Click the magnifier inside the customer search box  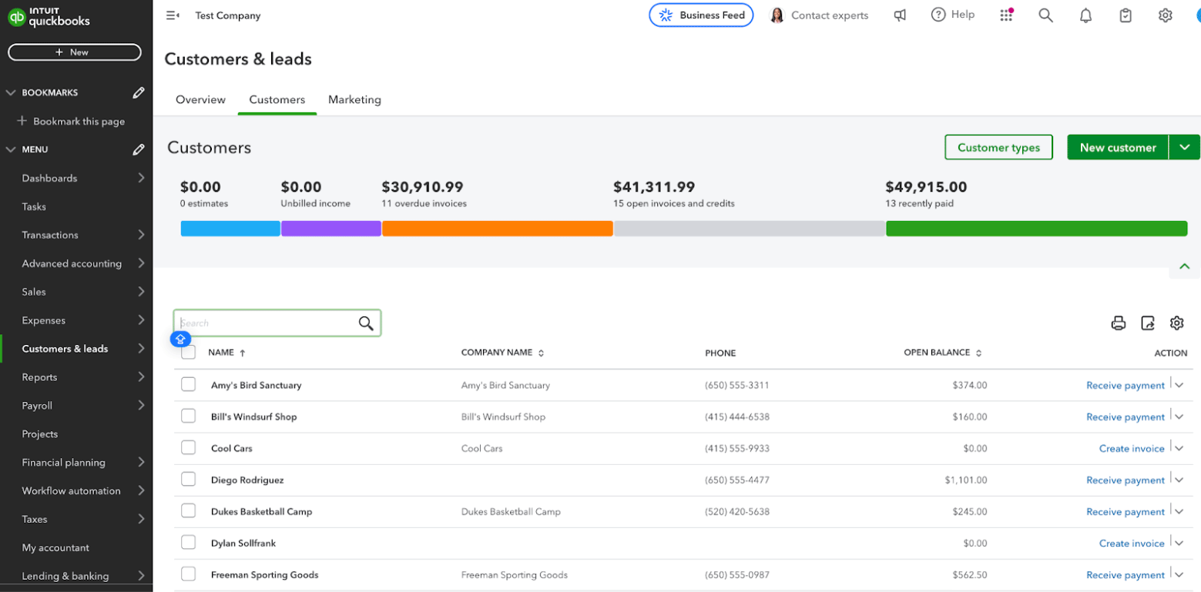(366, 323)
